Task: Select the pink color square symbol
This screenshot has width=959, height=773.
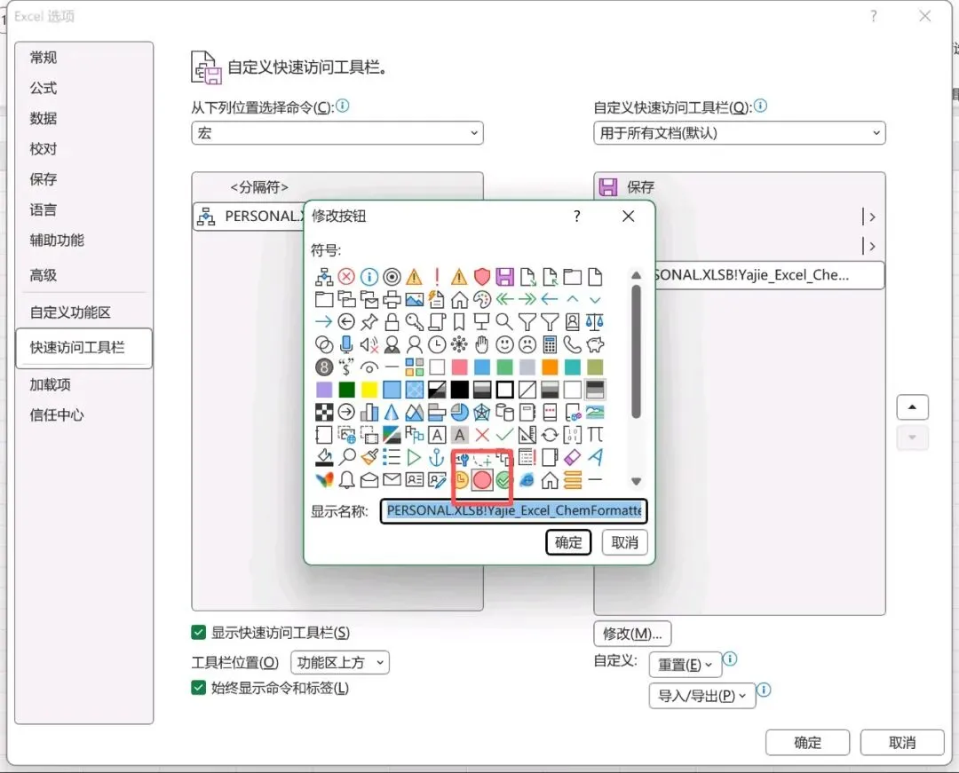Action: pyautogui.click(x=459, y=367)
